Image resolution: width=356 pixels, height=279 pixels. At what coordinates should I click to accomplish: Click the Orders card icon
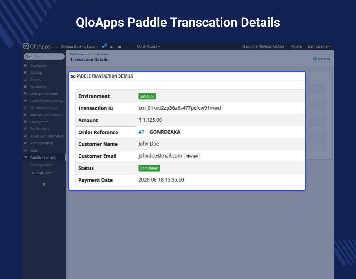25,80
